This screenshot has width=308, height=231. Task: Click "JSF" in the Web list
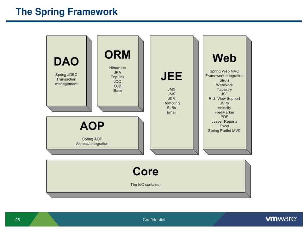click(x=224, y=94)
